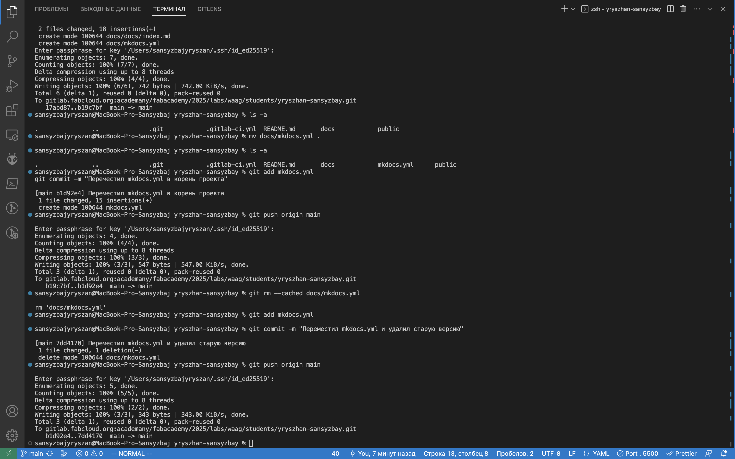Open Run and Debug view icon

tap(12, 86)
